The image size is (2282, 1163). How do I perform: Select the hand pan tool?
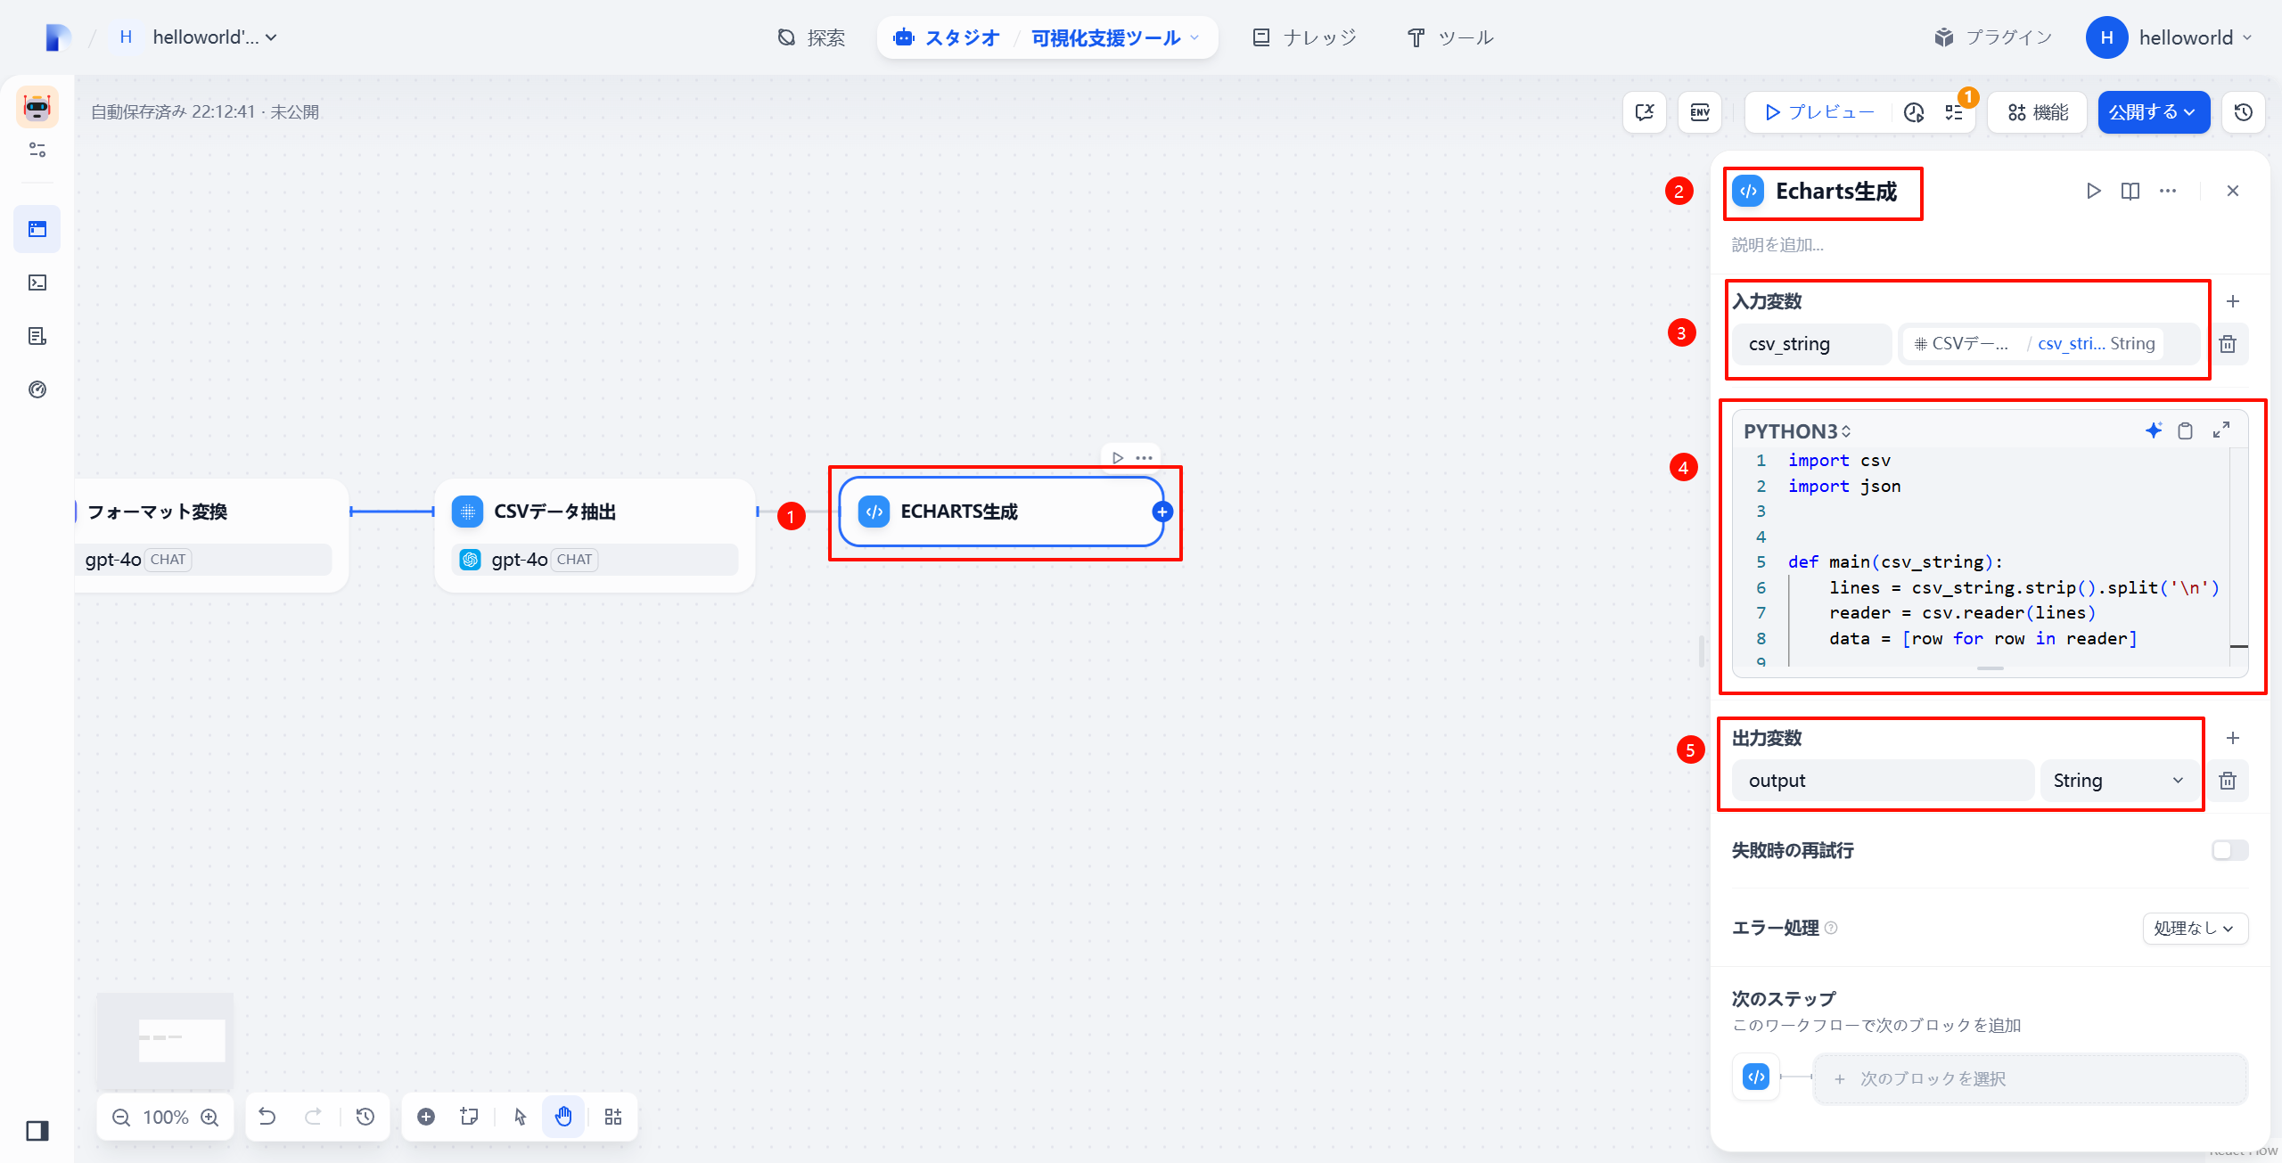(563, 1117)
